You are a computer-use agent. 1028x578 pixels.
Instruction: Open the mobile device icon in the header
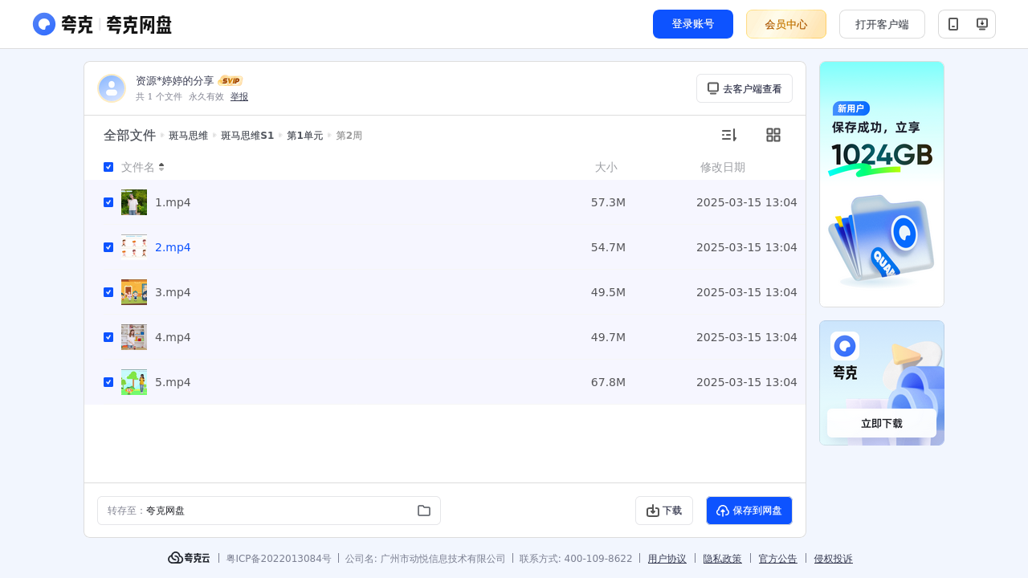(953, 24)
